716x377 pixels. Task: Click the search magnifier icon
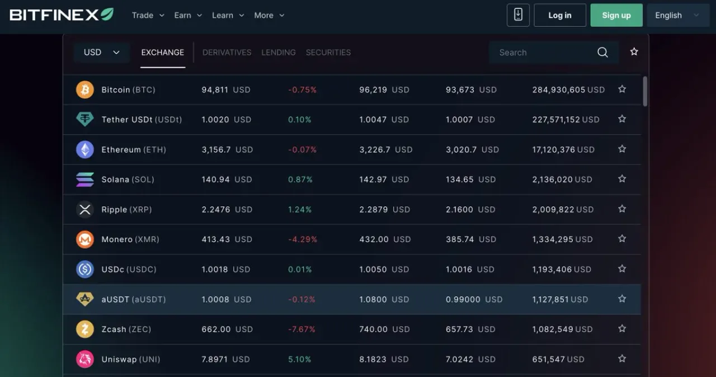pos(602,53)
